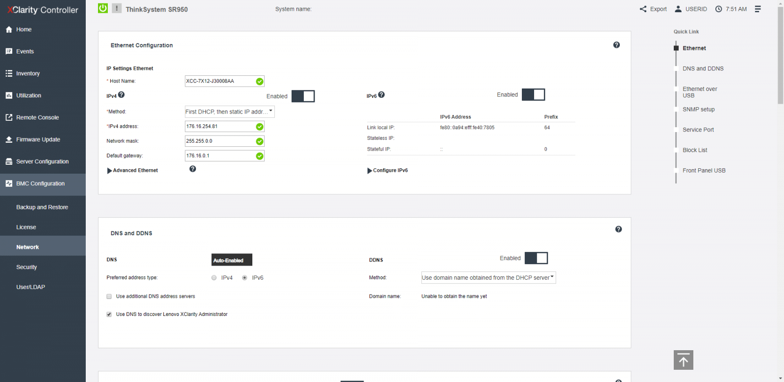Click the Home house icon in sidebar

coord(9,29)
